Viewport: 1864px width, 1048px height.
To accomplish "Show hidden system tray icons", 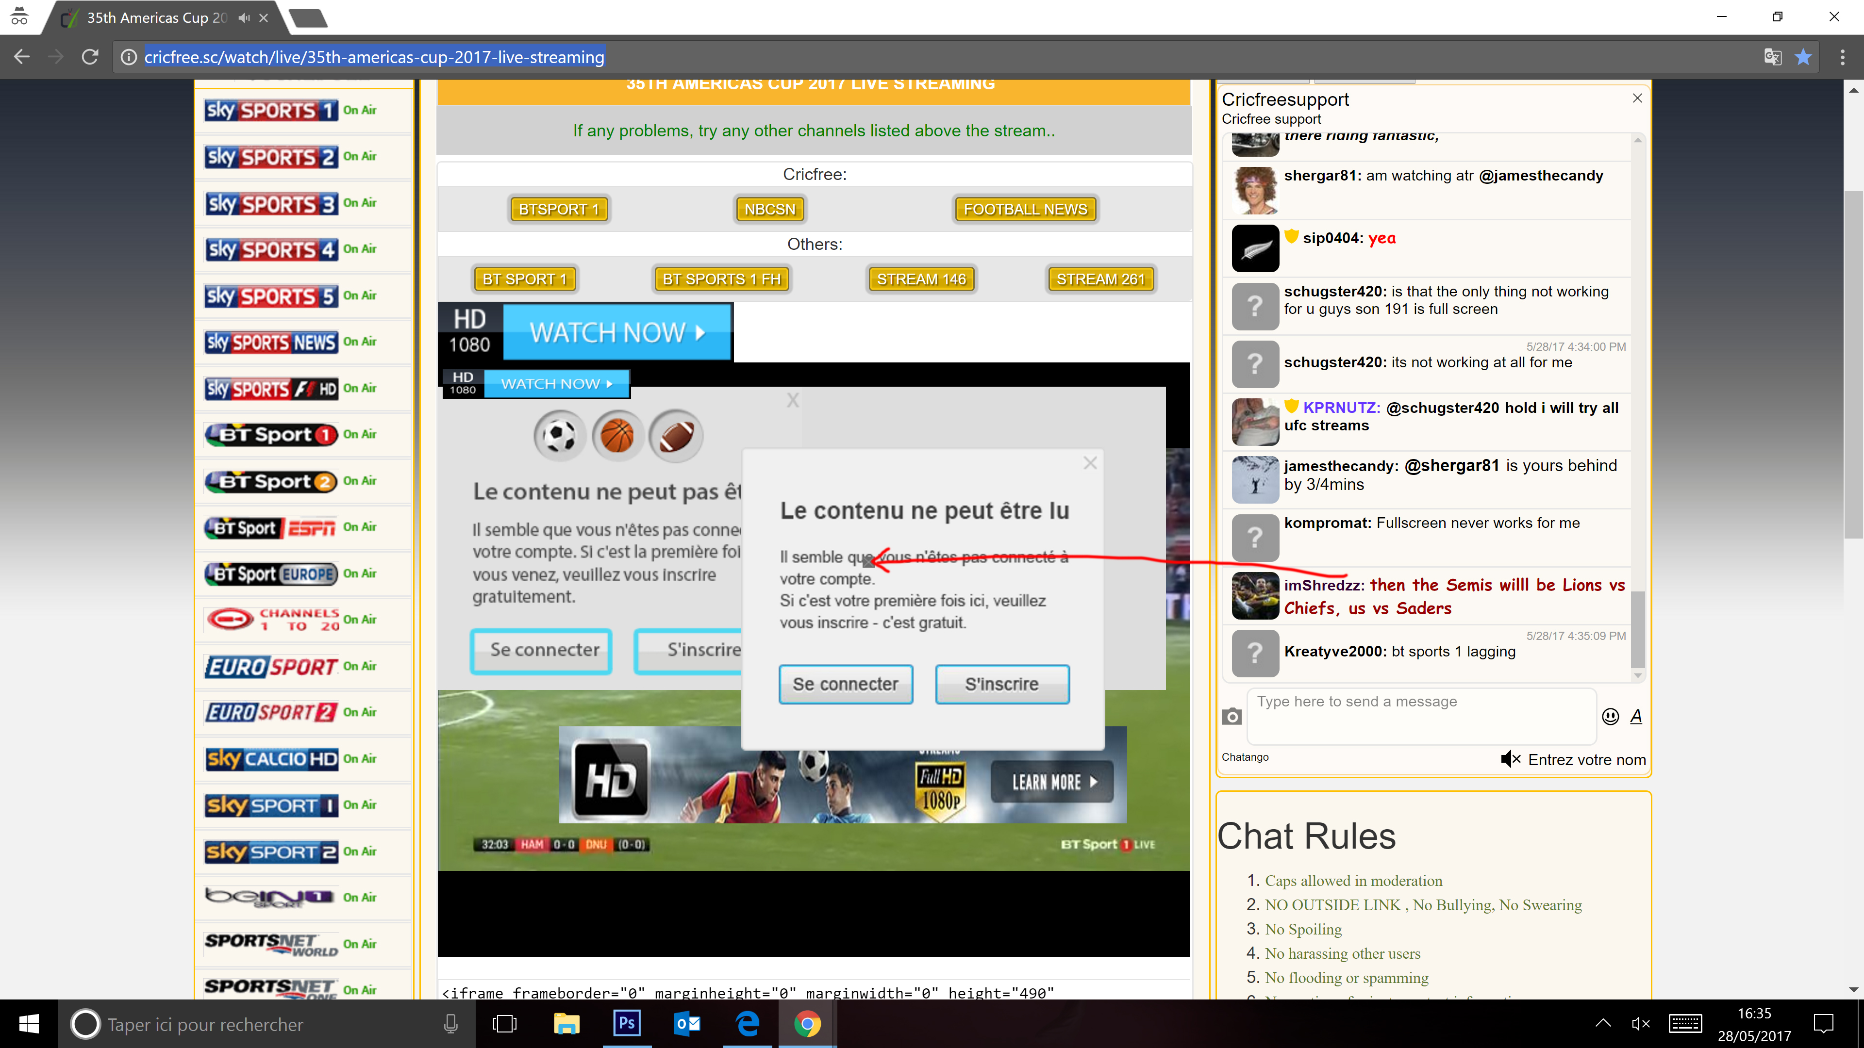I will (1603, 1023).
